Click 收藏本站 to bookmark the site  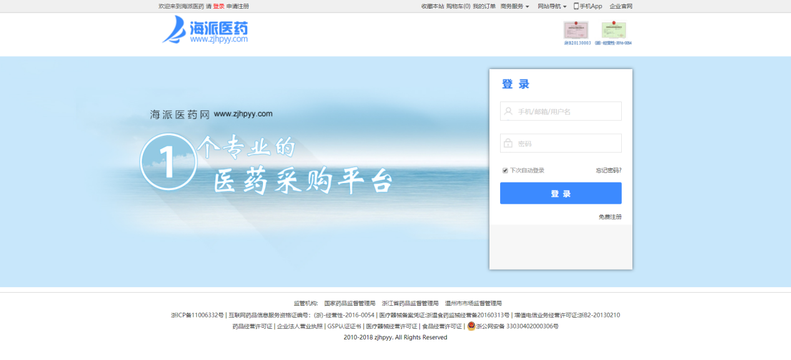(432, 6)
